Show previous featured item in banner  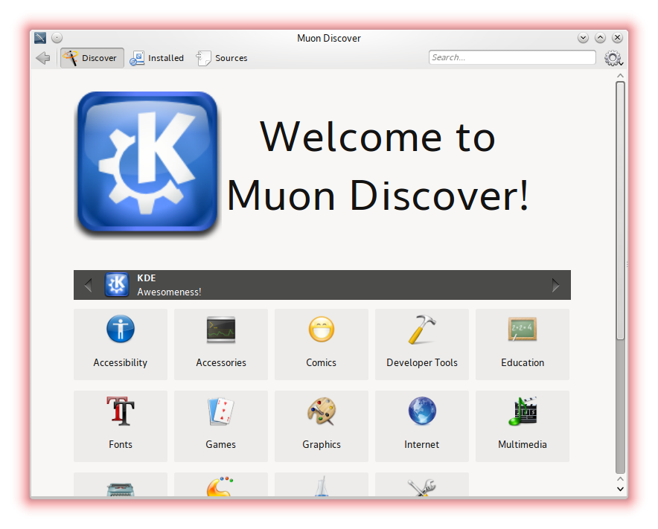[x=88, y=285]
